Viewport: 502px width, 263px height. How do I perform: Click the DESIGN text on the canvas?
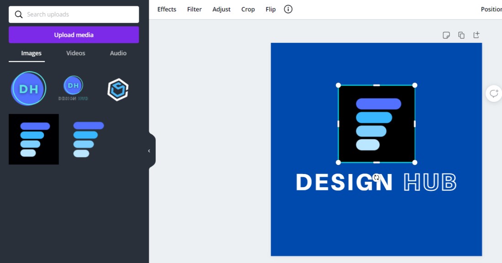[344, 182]
